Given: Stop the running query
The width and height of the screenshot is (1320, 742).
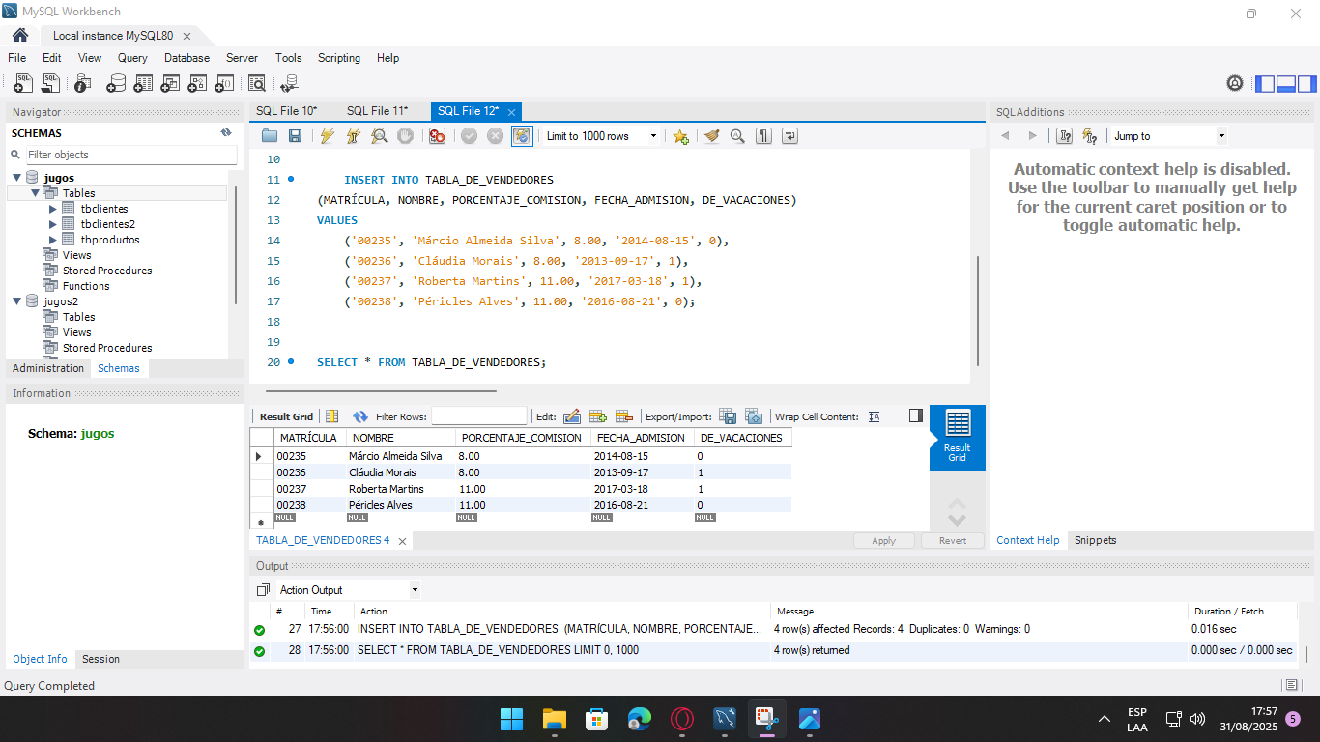Looking at the screenshot, I should click(x=406, y=136).
